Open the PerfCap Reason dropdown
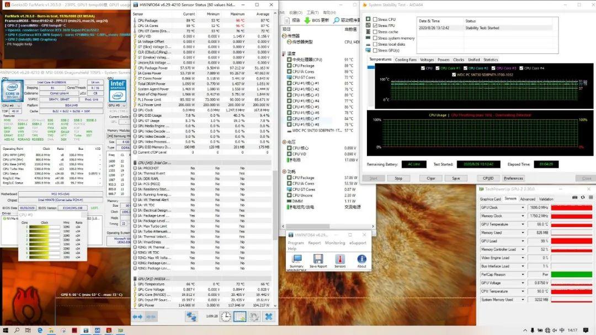Image resolution: width=596 pixels, height=335 pixels. [523, 274]
